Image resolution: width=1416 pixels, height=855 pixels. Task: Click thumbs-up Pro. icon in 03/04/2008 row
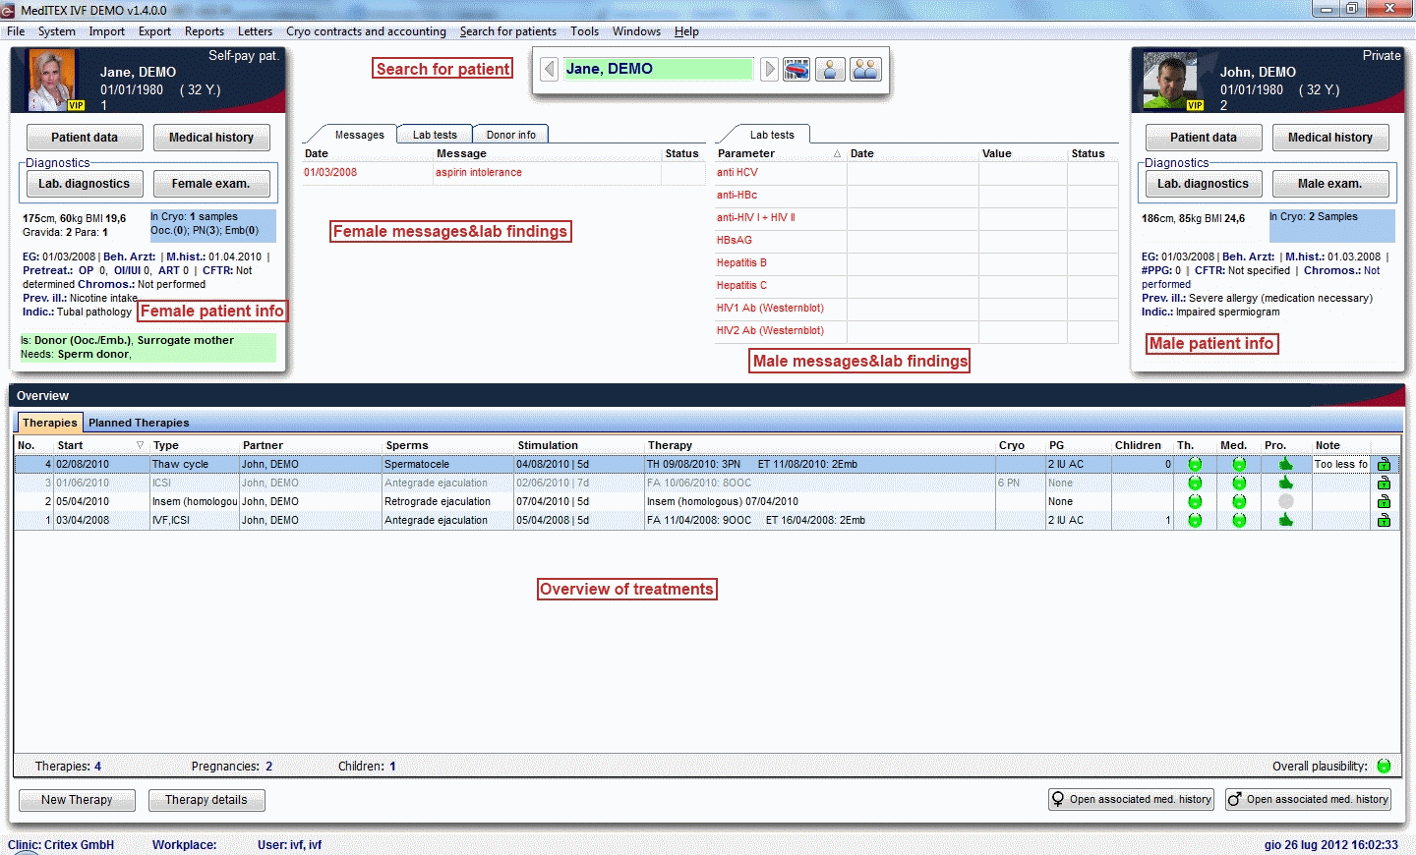1285,520
